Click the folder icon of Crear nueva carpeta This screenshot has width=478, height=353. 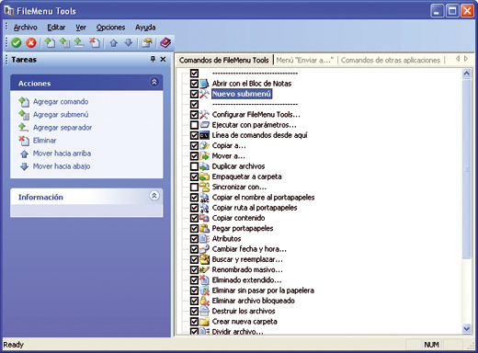(x=204, y=322)
